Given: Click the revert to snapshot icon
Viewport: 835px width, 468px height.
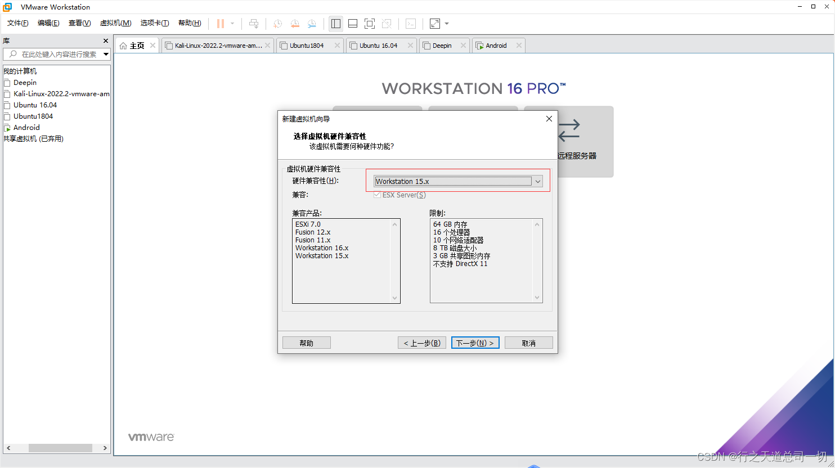Looking at the screenshot, I should coord(295,24).
